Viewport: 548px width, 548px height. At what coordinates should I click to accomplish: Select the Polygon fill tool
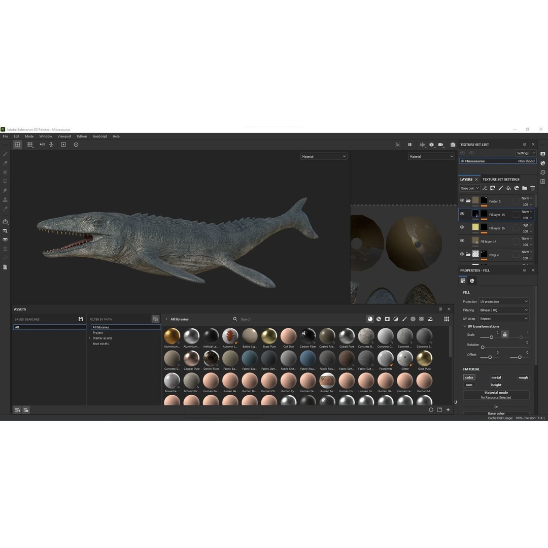pyautogui.click(x=5, y=181)
